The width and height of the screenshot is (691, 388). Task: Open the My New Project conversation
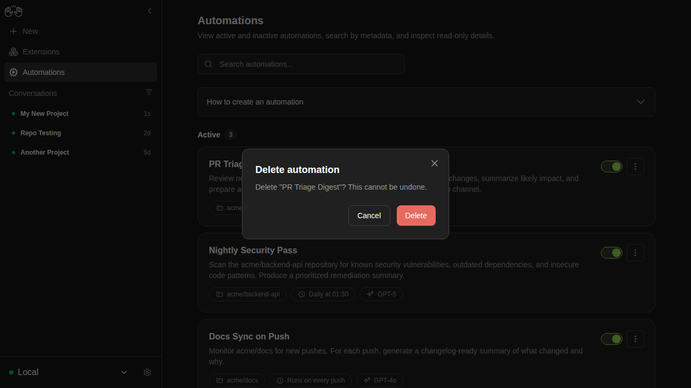[x=80, y=114]
